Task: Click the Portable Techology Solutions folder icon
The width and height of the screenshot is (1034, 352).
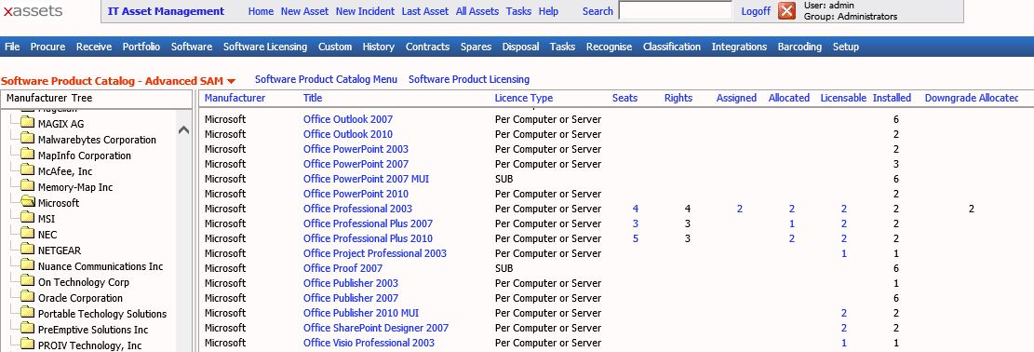Action: (x=27, y=313)
